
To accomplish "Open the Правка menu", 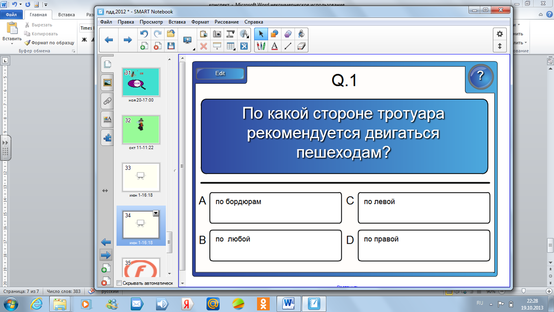I will click(126, 22).
